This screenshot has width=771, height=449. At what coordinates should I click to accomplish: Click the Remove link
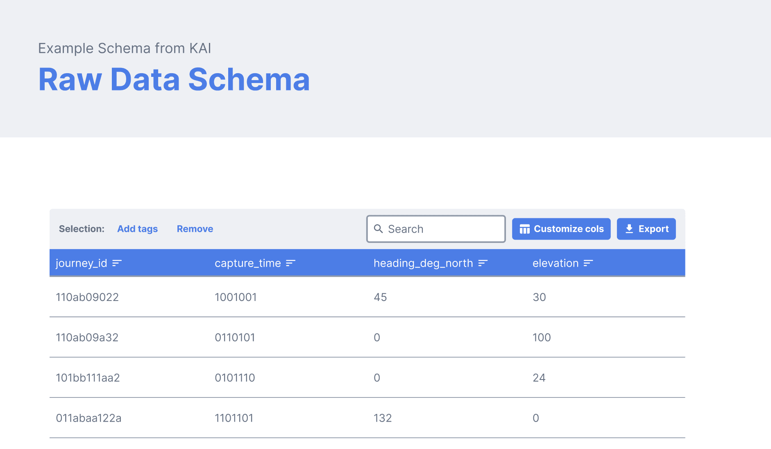195,229
